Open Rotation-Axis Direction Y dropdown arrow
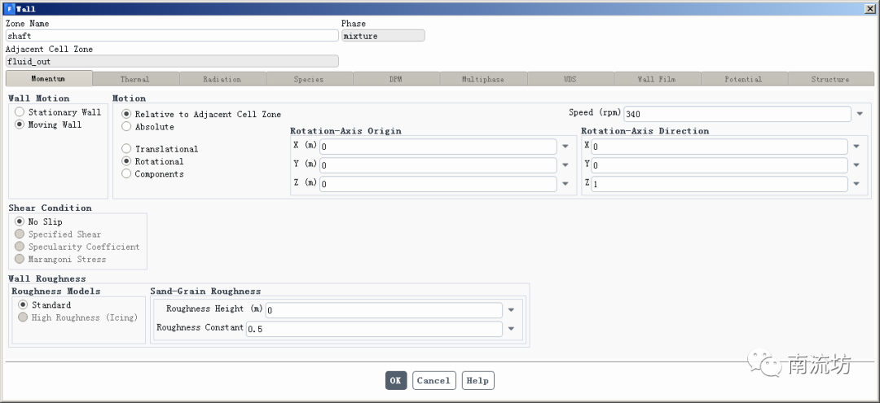The height and width of the screenshot is (403, 880). click(x=856, y=164)
